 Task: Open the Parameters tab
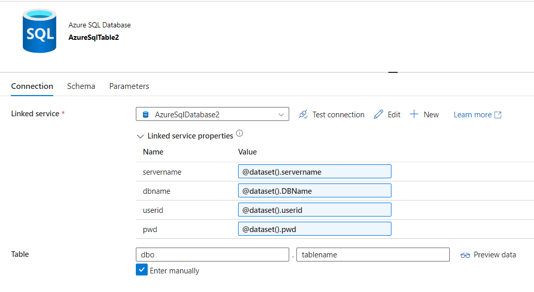click(129, 86)
